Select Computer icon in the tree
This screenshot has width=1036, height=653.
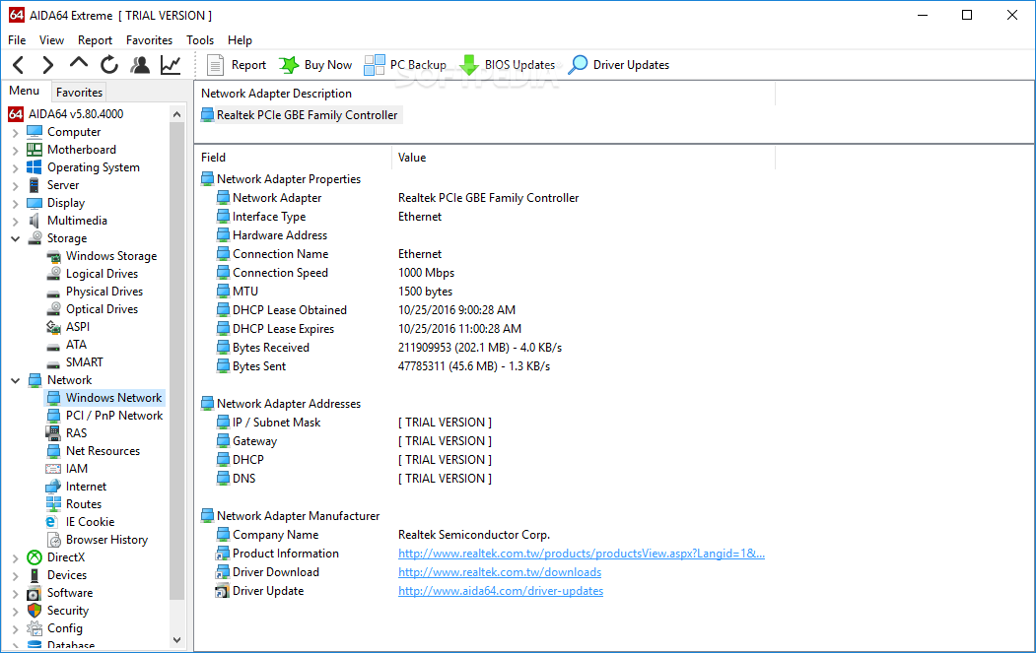(x=35, y=131)
